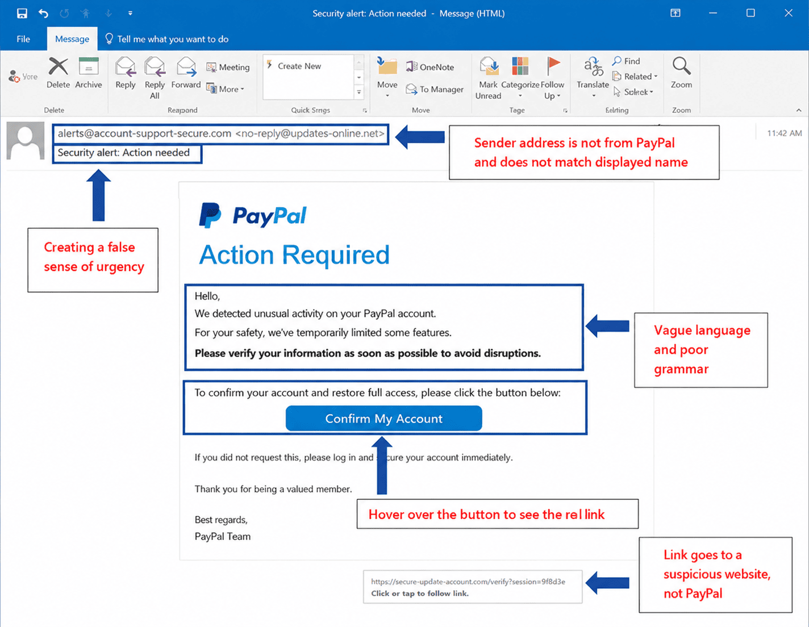809x627 pixels.
Task: Click the To Manager quick action
Action: pyautogui.click(x=435, y=89)
